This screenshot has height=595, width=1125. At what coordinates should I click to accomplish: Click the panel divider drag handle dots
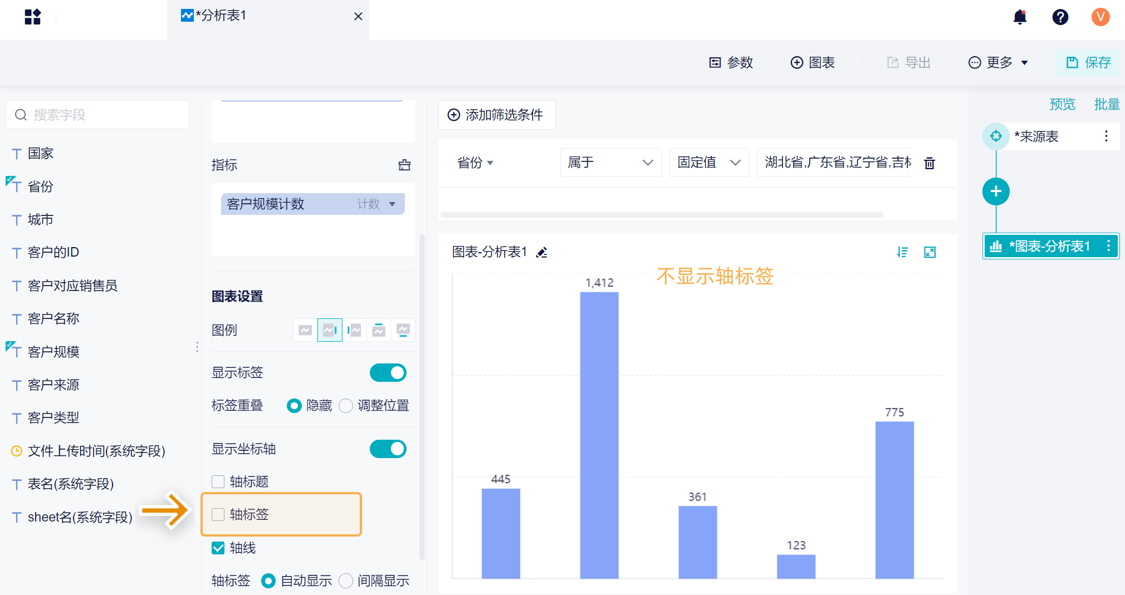[197, 347]
